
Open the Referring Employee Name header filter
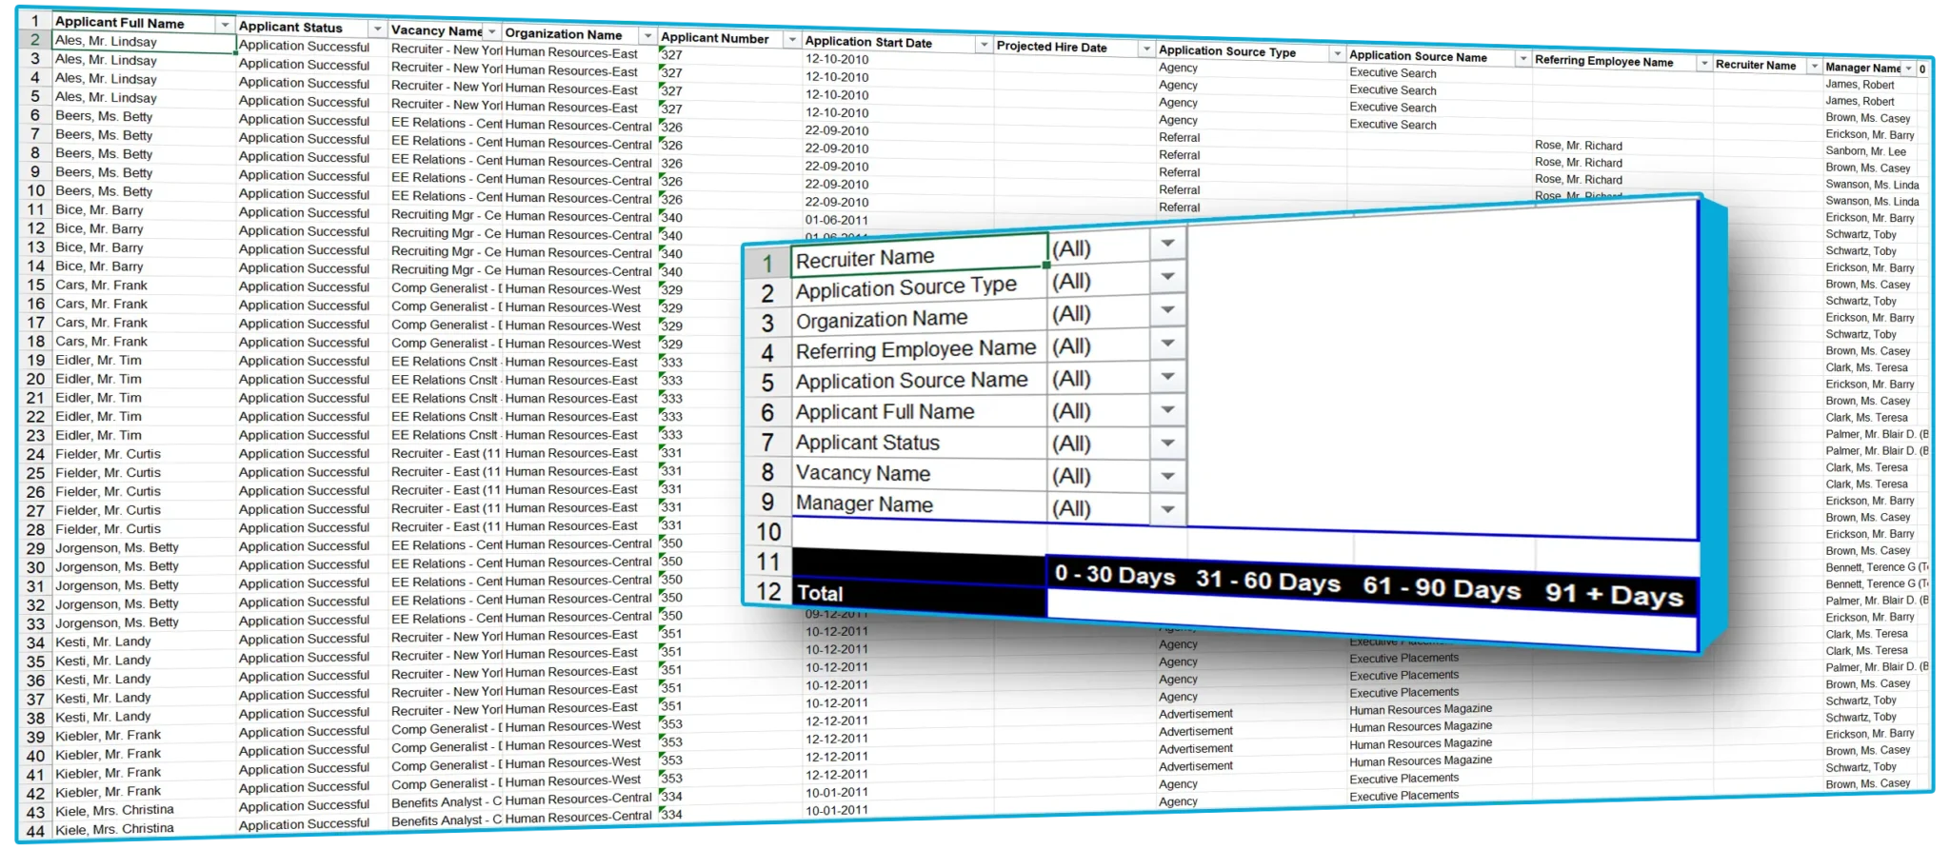[x=1703, y=64]
